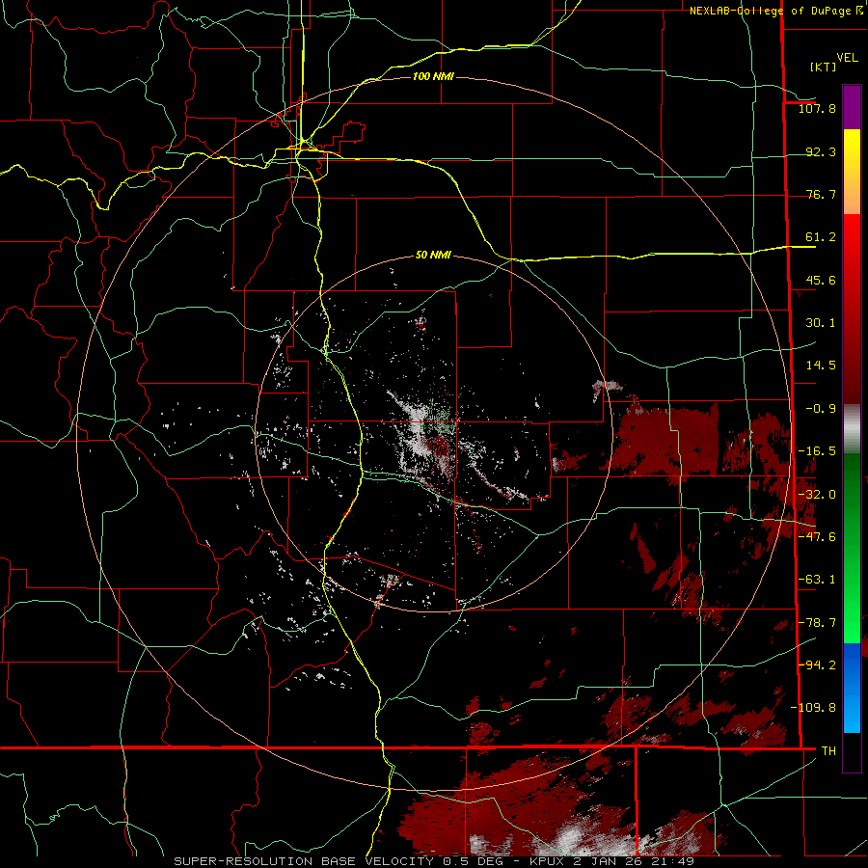Select the -63.1 velocity scale value
868x868 pixels.
(817, 580)
